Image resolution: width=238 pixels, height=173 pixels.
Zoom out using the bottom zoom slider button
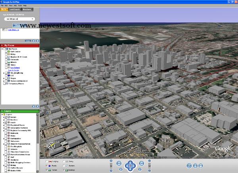pyautogui.click(x=111, y=171)
